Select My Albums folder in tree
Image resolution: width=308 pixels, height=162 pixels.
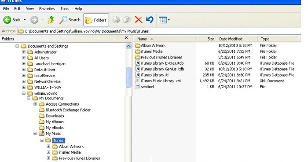pyautogui.click(x=55, y=121)
